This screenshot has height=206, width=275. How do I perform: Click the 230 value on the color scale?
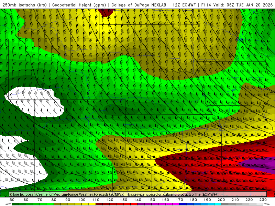263,200
